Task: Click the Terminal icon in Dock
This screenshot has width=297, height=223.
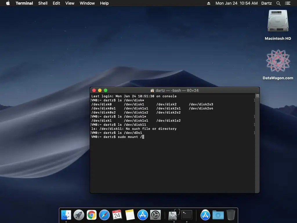Action: 187,215
